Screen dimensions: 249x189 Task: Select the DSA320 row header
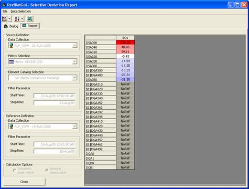[x=101, y=57]
